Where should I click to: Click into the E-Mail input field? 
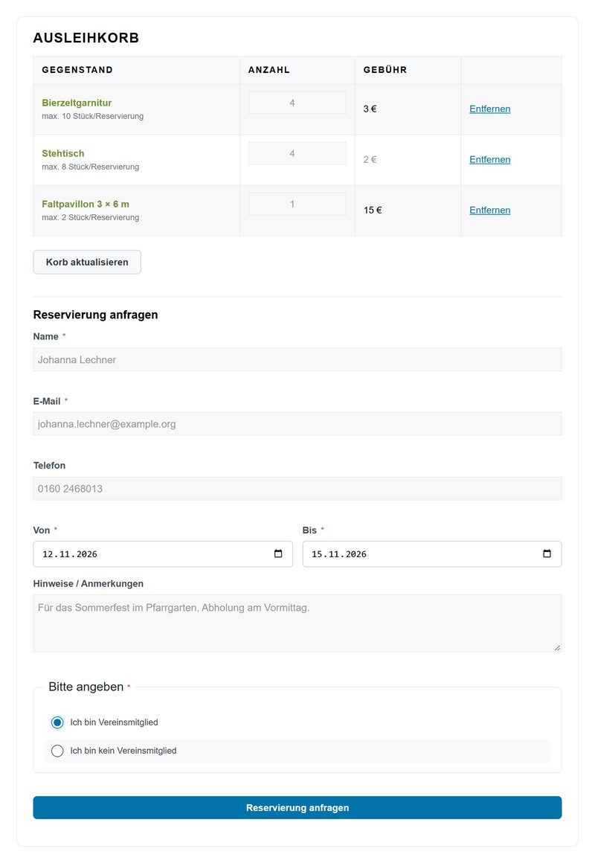point(297,424)
